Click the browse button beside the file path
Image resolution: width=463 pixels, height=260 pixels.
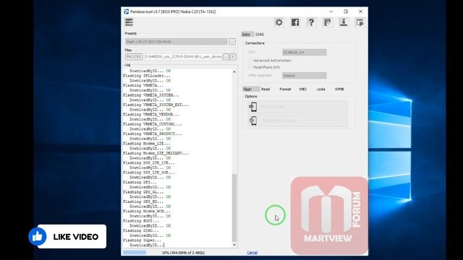click(226, 56)
